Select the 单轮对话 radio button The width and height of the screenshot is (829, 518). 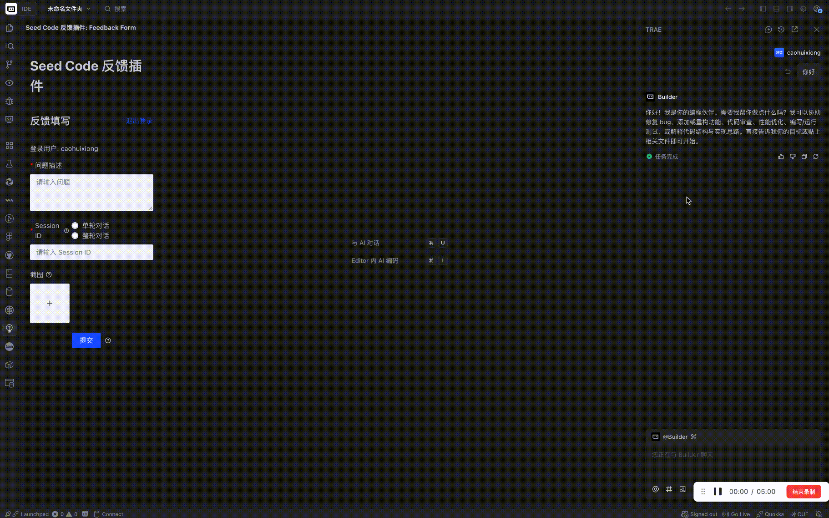click(x=75, y=226)
